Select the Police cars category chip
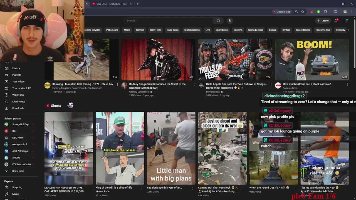The height and width of the screenshot is (200, 356). point(112,30)
